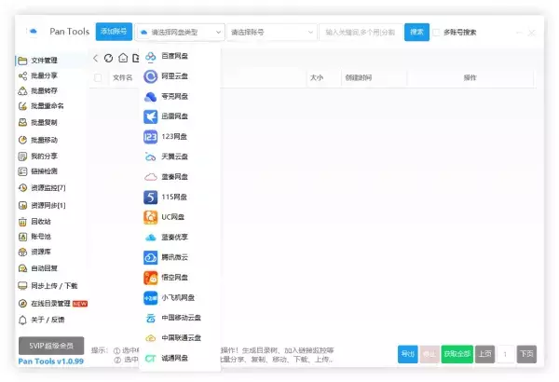
Task: Open 批量分享 in the sidebar
Action: [37, 75]
